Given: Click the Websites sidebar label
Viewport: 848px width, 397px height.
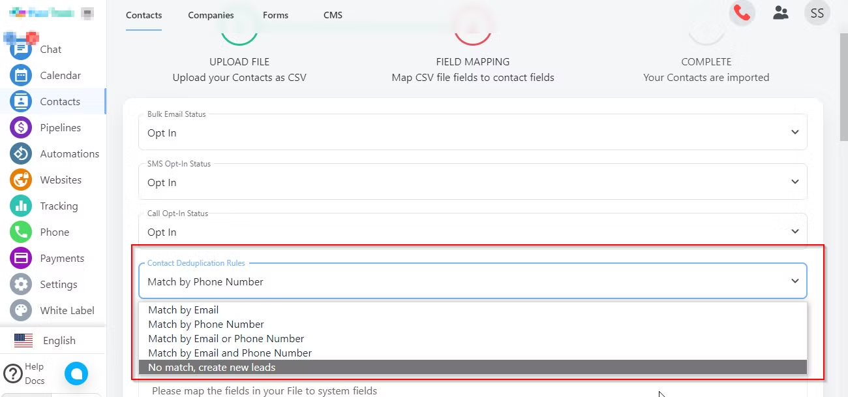Looking at the screenshot, I should (61, 180).
